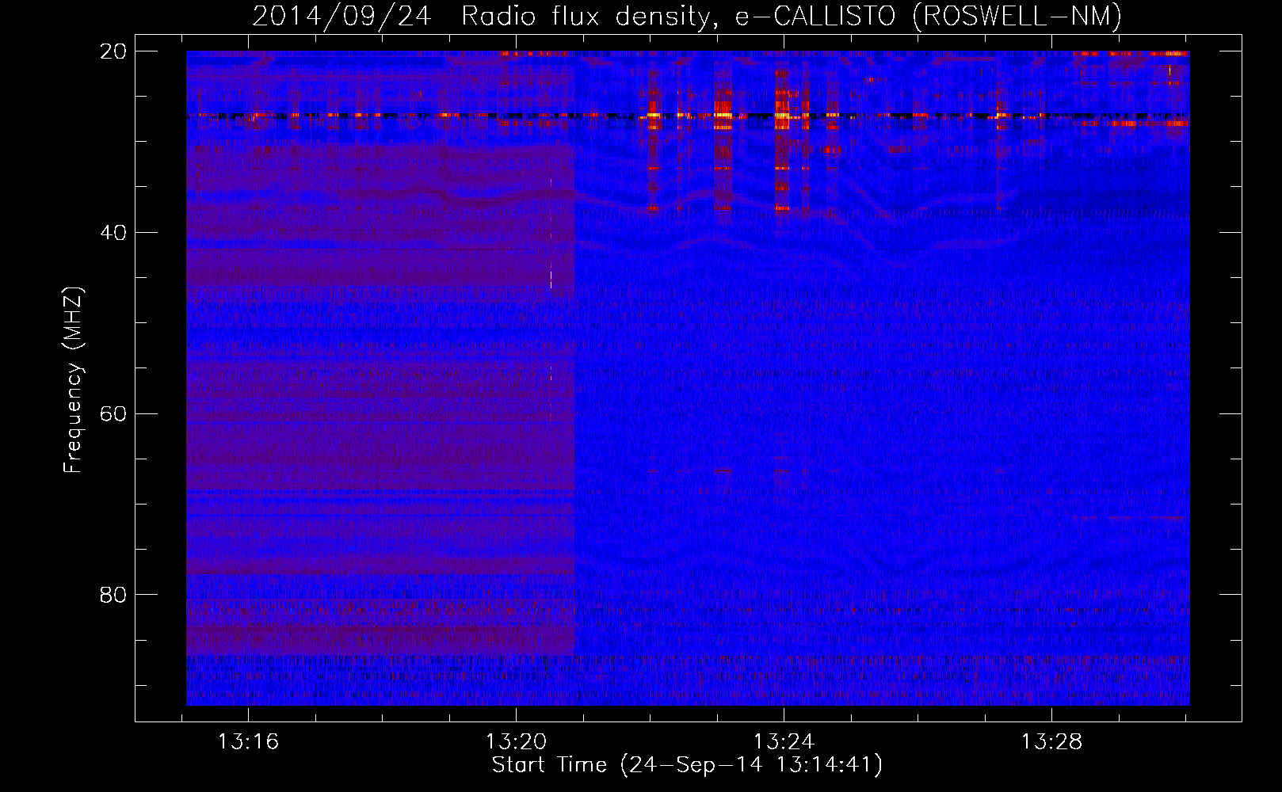Select the "Frequency (MHZ)" y-axis label
Image resolution: width=1282 pixels, height=792 pixels.
click(73, 380)
